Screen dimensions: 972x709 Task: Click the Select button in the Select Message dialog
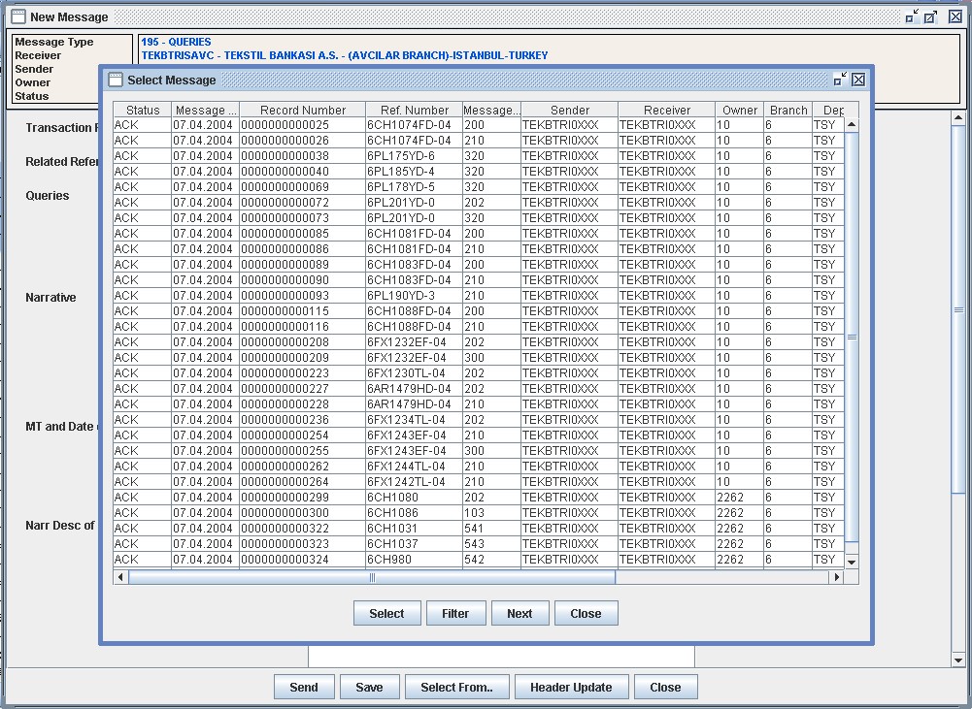click(386, 613)
